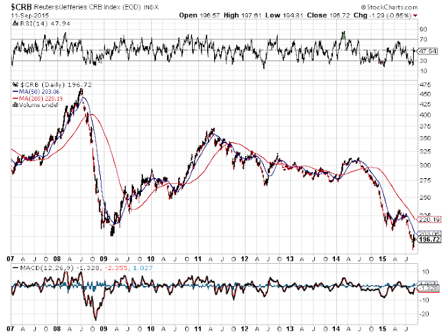This screenshot has width=442, height=335.
Task: Click the Close 196.72 value in header
Action: (328, 15)
